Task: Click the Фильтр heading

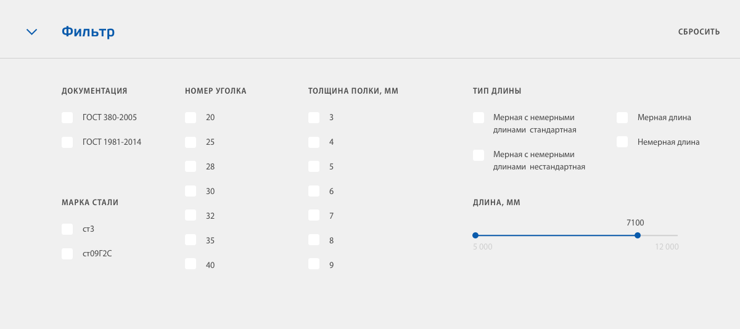Action: pyautogui.click(x=88, y=32)
